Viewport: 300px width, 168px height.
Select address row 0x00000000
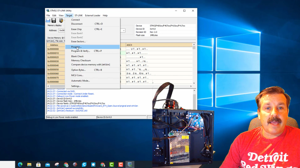[53, 49]
